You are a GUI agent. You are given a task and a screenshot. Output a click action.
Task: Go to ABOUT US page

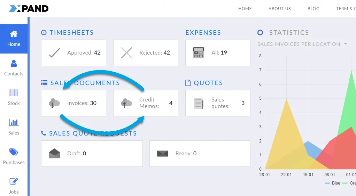[x=279, y=9]
